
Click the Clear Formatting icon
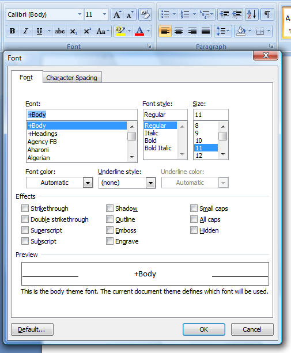tap(145, 14)
